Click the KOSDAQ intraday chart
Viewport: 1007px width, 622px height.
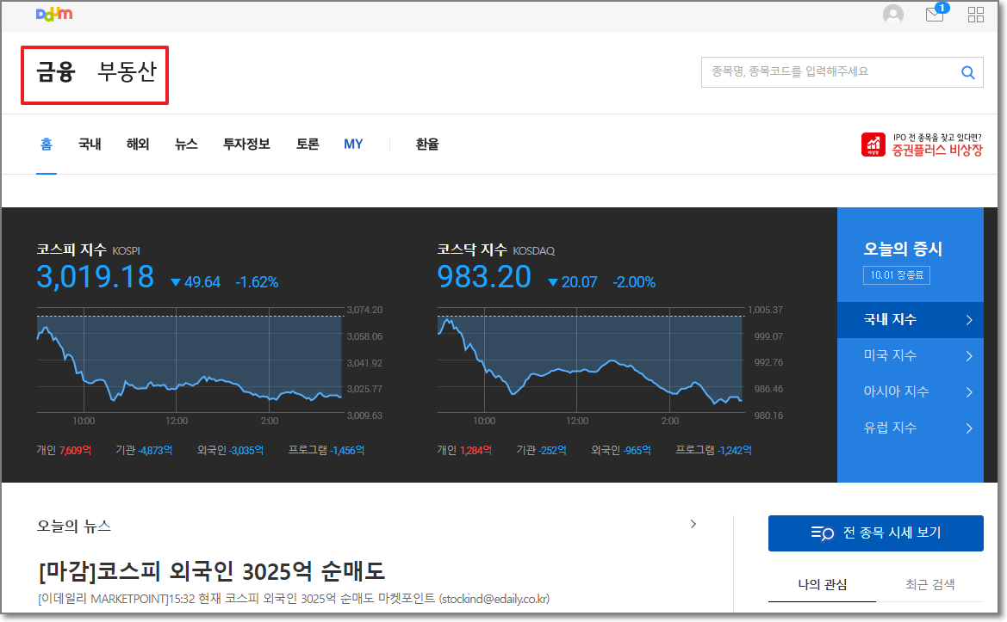click(x=589, y=362)
